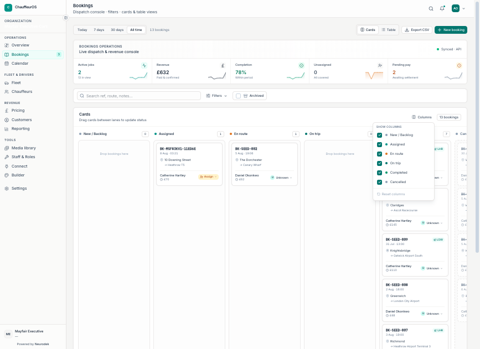Screen dimensions: 480x349
Task: Click Reset columns
Action: tap(391, 194)
